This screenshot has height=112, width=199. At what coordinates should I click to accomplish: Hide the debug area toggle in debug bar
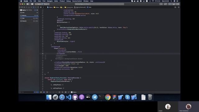(41, 92)
